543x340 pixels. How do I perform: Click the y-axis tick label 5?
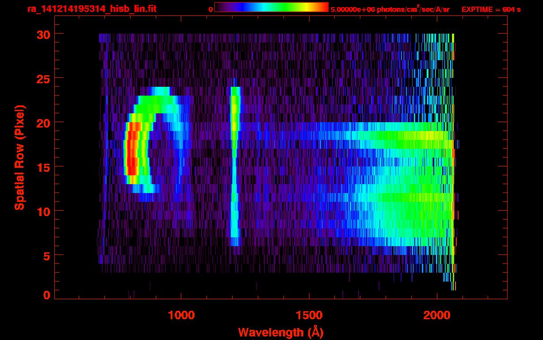click(46, 255)
